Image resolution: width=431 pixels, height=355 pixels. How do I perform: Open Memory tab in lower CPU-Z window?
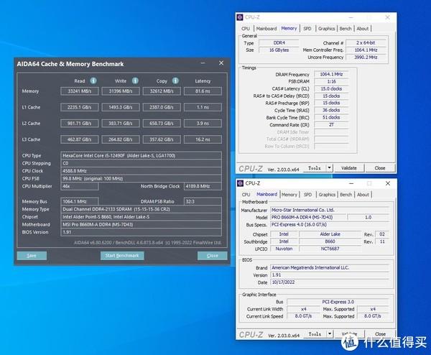tap(289, 195)
